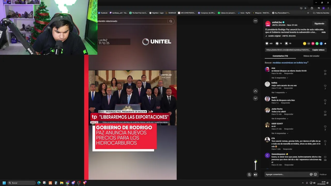This screenshot has width=331, height=186.
Task: Click the red send-to-friends icon
Action: [x=313, y=43]
